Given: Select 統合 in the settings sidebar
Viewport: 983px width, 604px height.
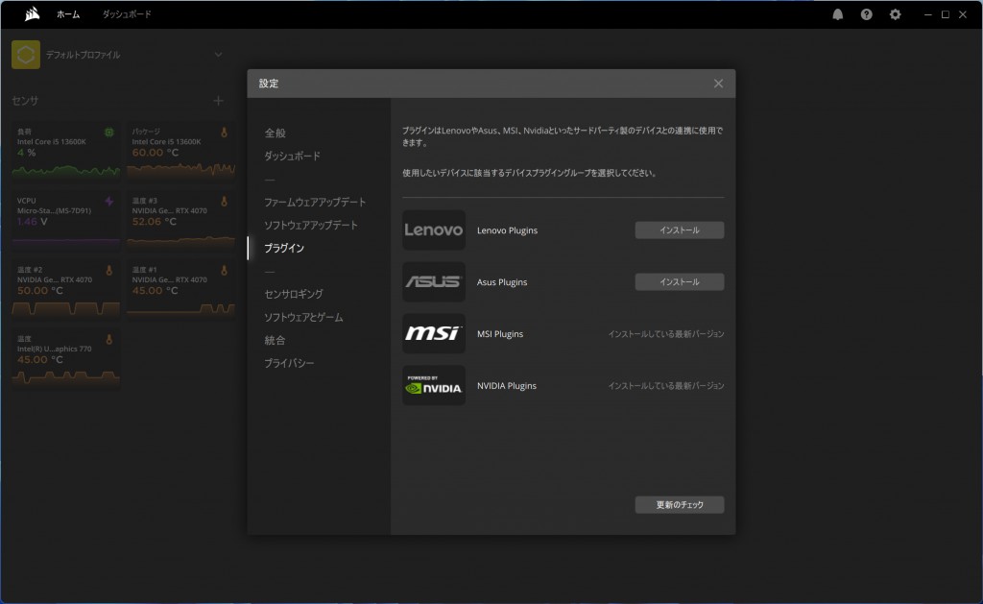Looking at the screenshot, I should (275, 340).
